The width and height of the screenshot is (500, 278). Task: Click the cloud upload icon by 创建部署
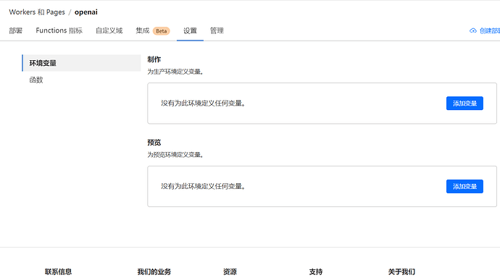[473, 30]
